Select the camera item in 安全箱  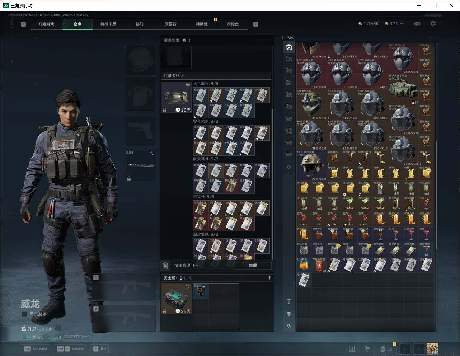(x=201, y=291)
